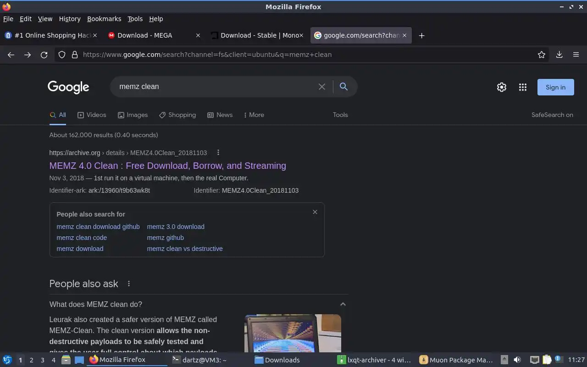587x367 pixels.
Task: Open the Firefox downloads panel
Action: (559, 55)
